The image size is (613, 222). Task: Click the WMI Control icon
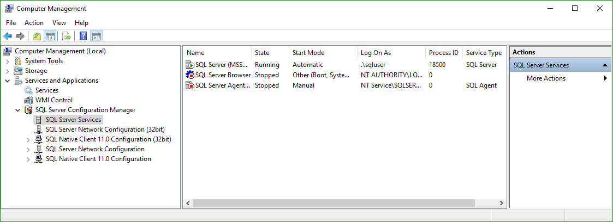(x=28, y=100)
